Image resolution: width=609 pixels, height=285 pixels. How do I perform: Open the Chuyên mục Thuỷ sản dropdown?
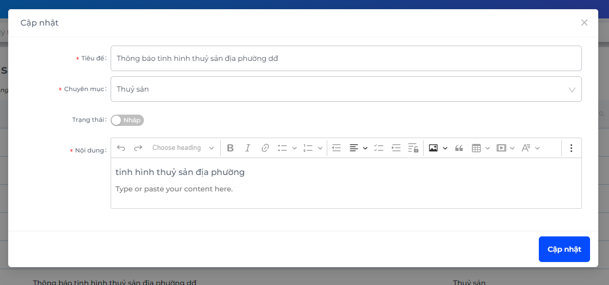click(346, 89)
